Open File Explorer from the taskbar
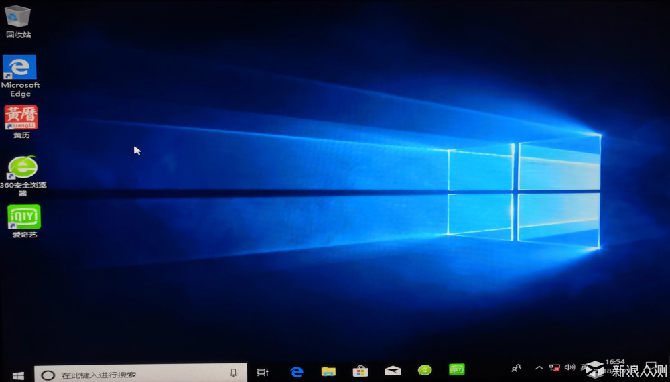 tap(328, 371)
